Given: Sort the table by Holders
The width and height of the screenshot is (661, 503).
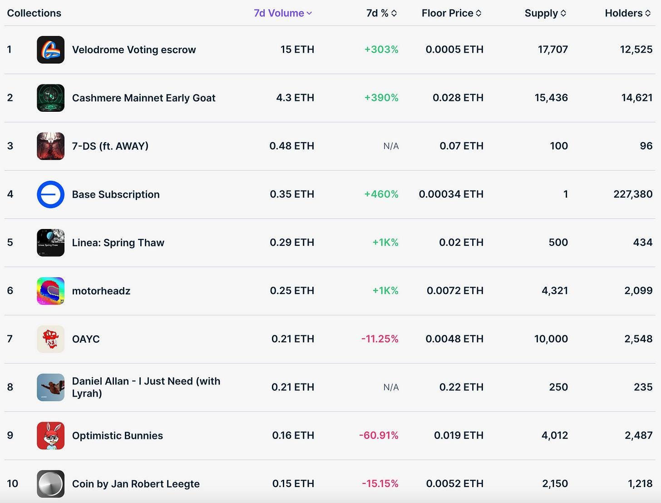Looking at the screenshot, I should (x=628, y=13).
